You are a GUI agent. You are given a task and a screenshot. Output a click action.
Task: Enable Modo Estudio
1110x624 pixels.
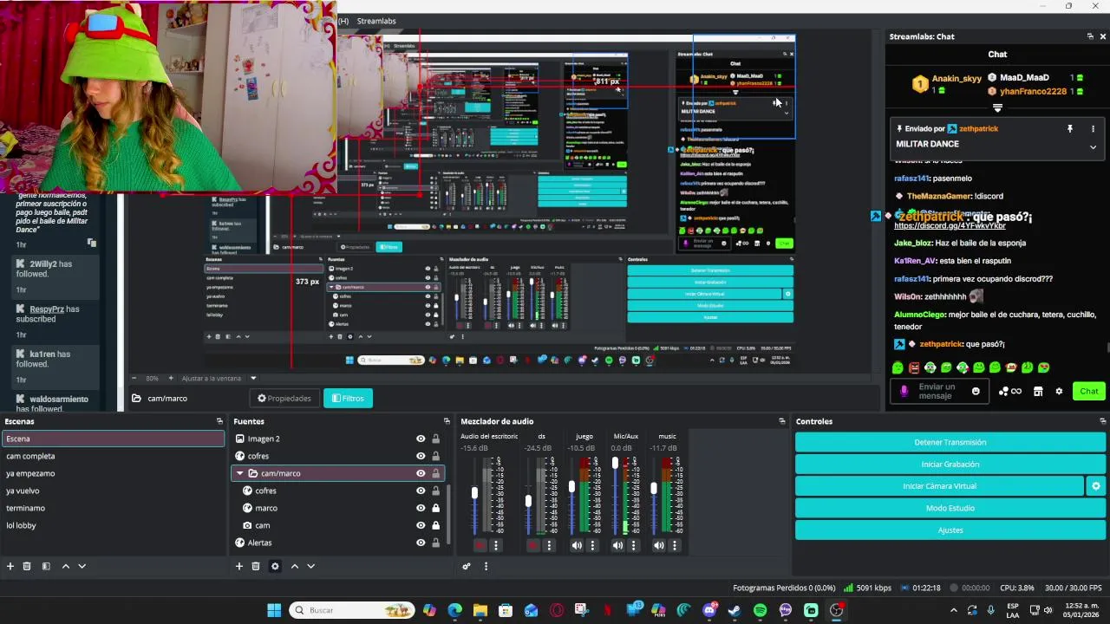coord(950,508)
